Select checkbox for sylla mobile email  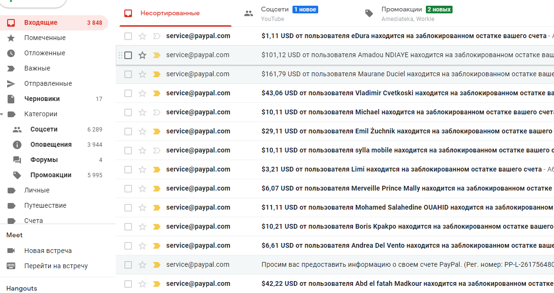[x=128, y=151]
